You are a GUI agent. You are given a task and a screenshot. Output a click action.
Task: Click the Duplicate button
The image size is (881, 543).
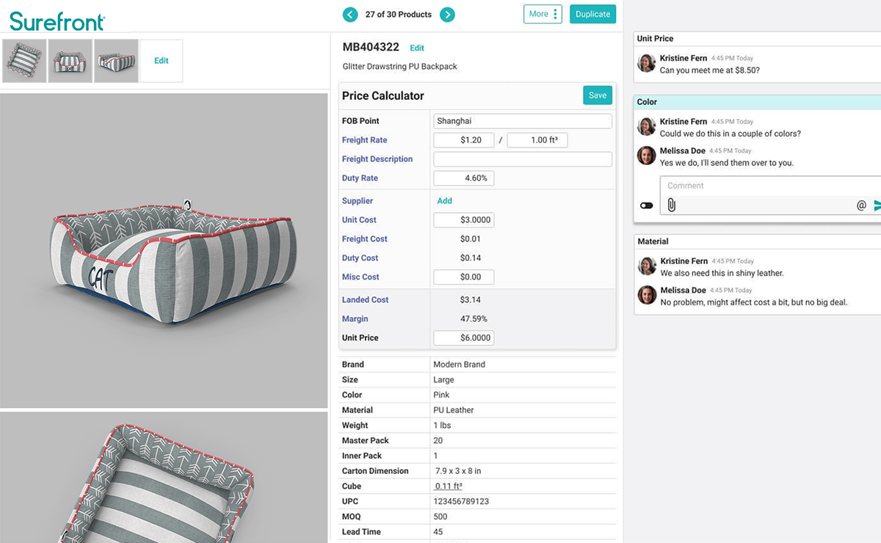click(x=592, y=14)
